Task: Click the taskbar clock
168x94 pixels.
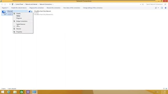Action: coord(163,92)
